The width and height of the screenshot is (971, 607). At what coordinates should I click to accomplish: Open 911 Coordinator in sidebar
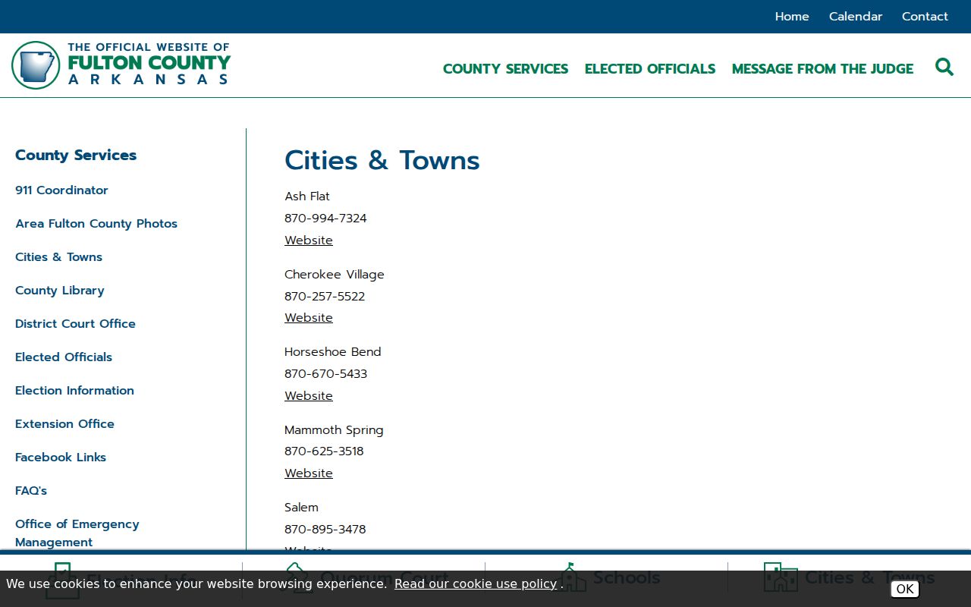coord(61,190)
